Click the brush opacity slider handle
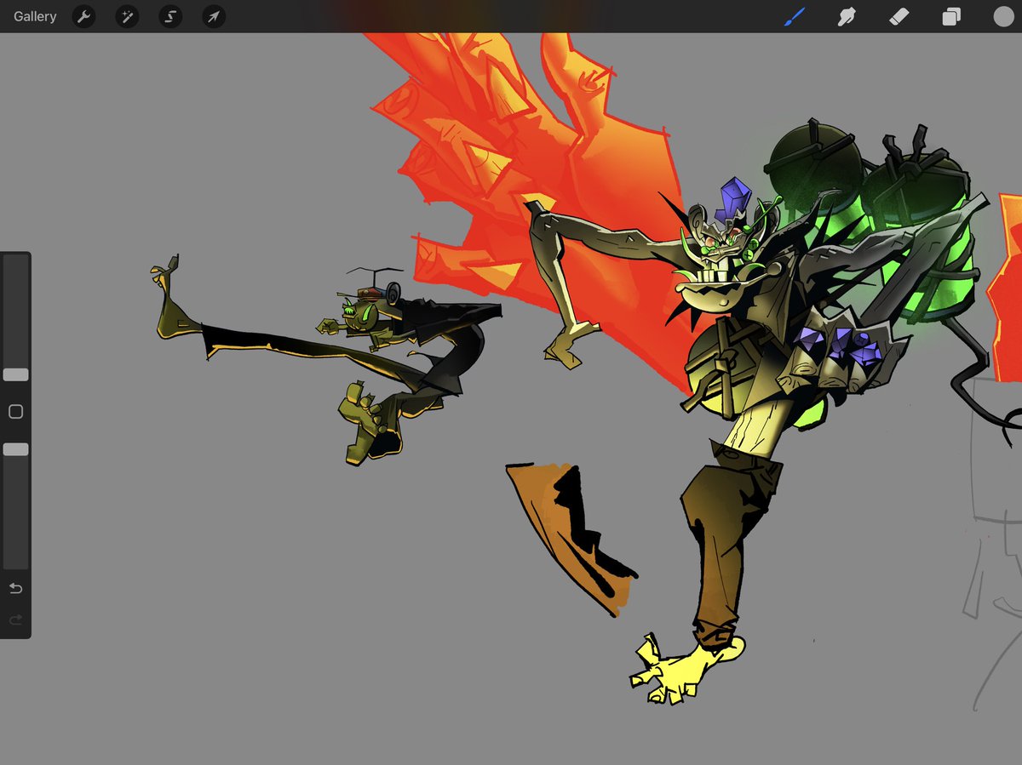 pos(15,448)
